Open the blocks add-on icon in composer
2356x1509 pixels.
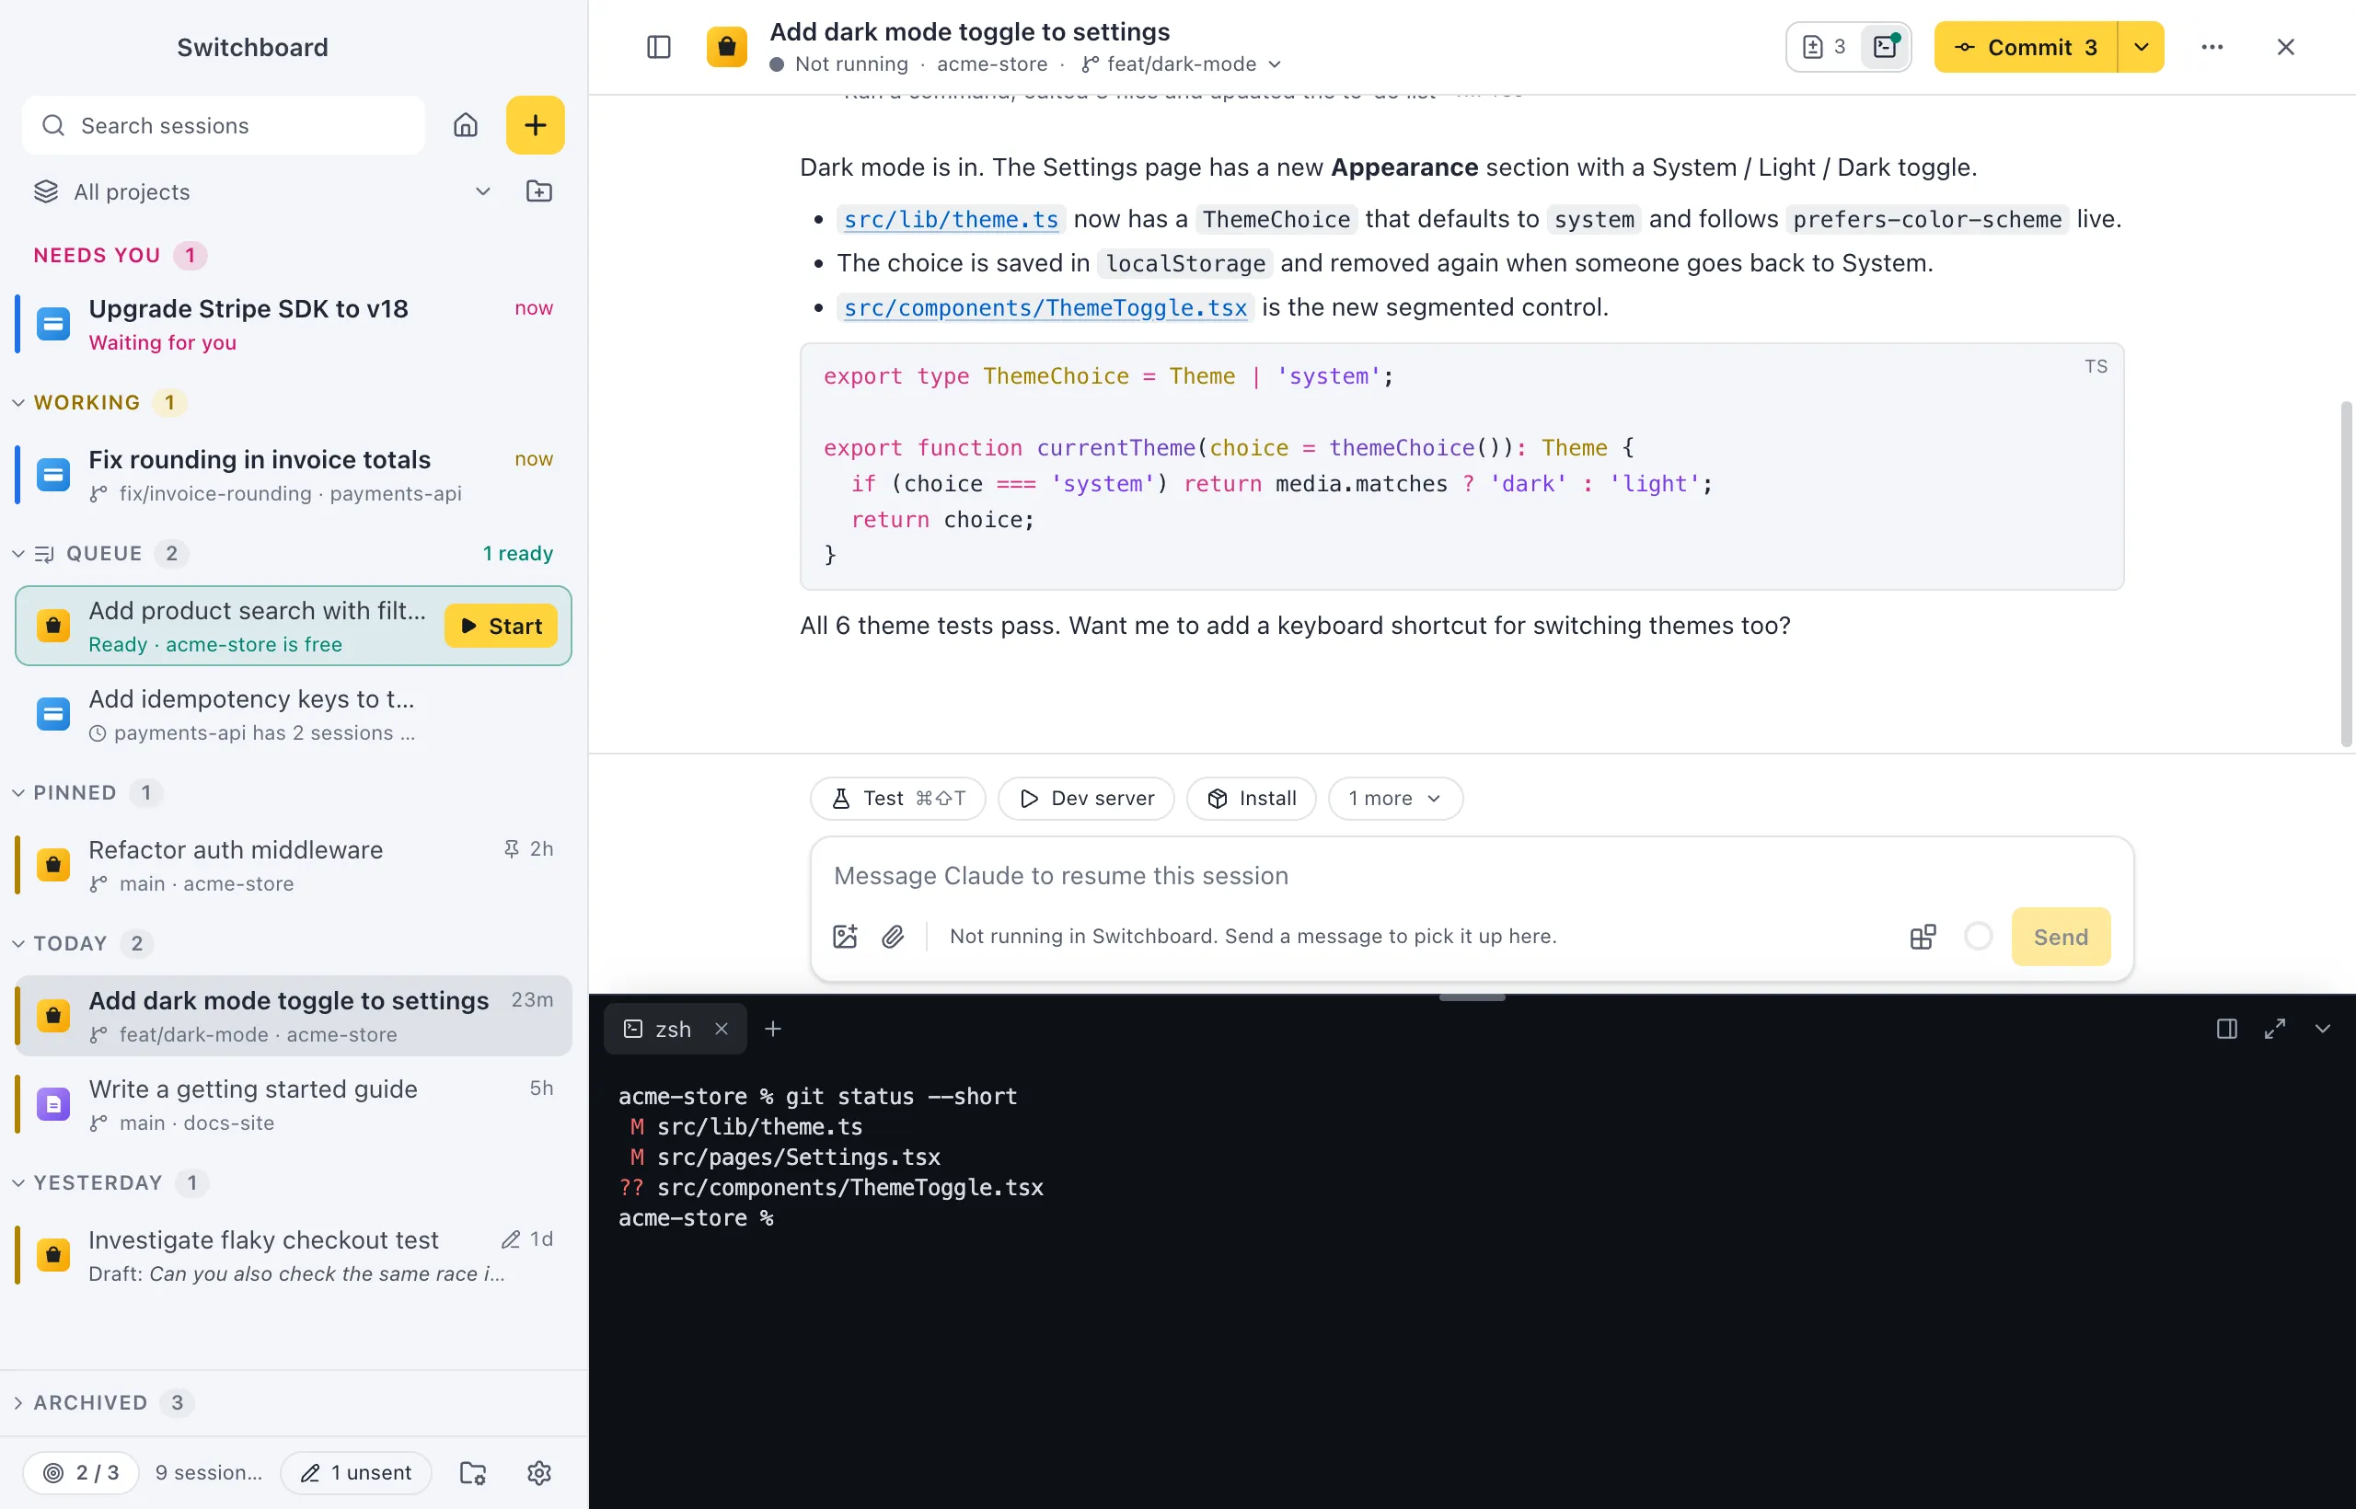pos(1923,937)
